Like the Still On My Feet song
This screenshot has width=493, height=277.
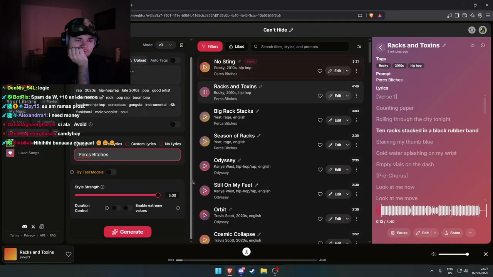point(320,194)
